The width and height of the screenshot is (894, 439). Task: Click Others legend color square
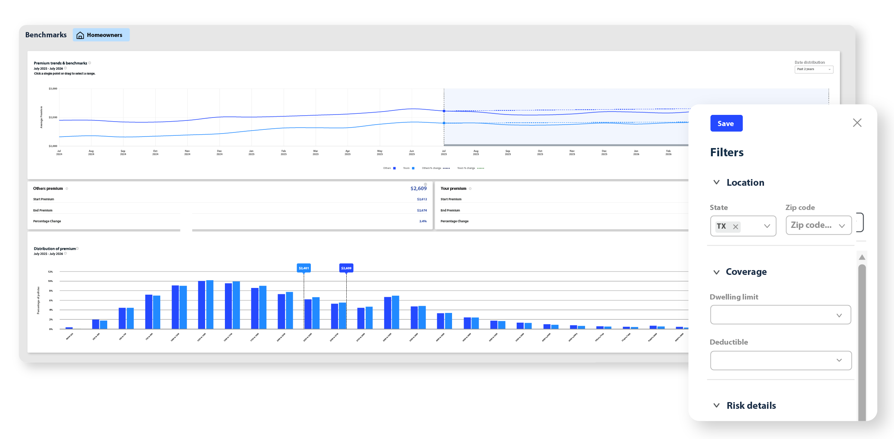[395, 168]
